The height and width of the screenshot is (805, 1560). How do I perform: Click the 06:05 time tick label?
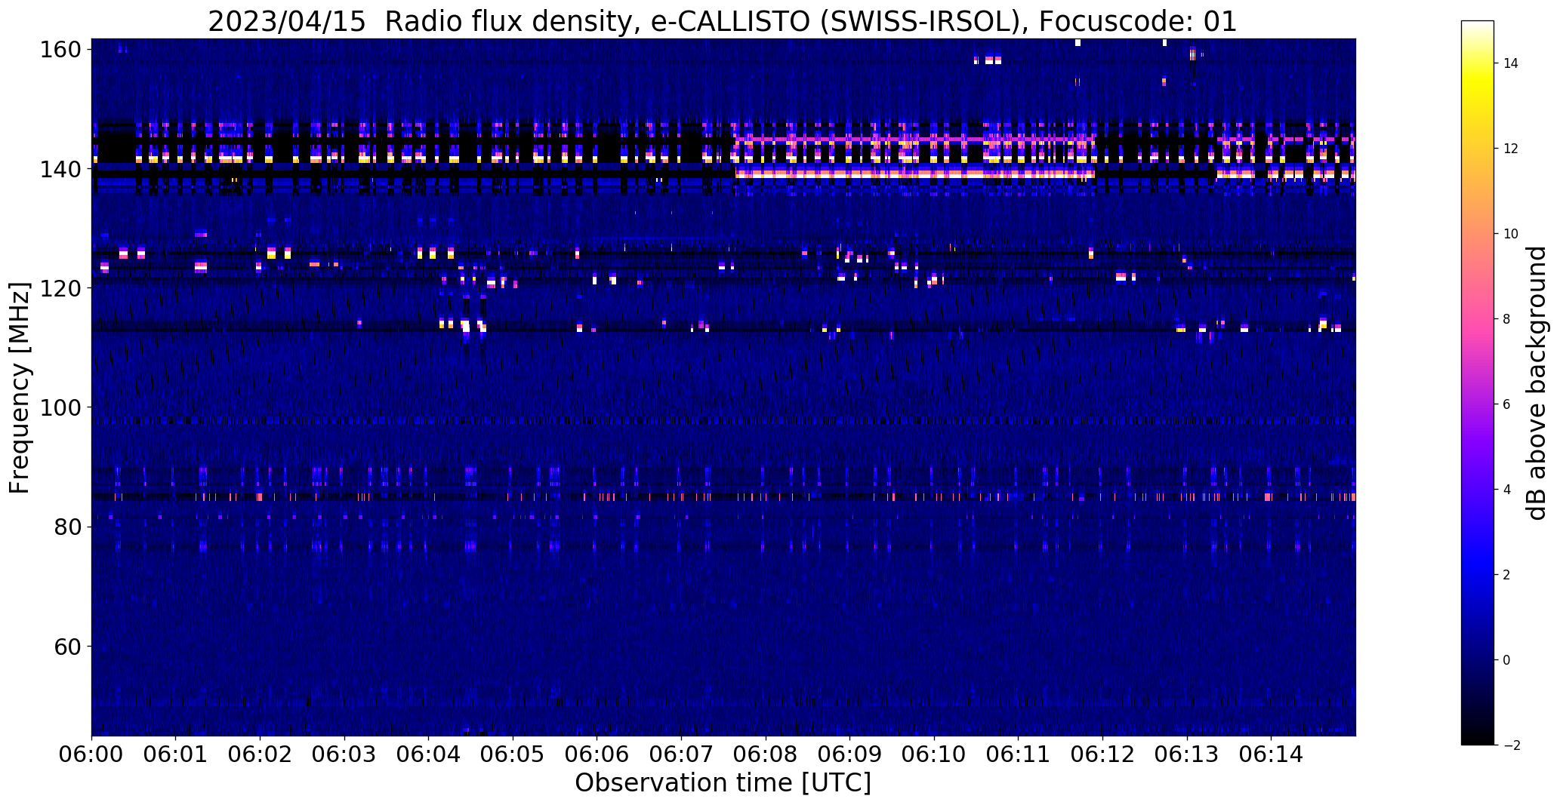tap(513, 754)
